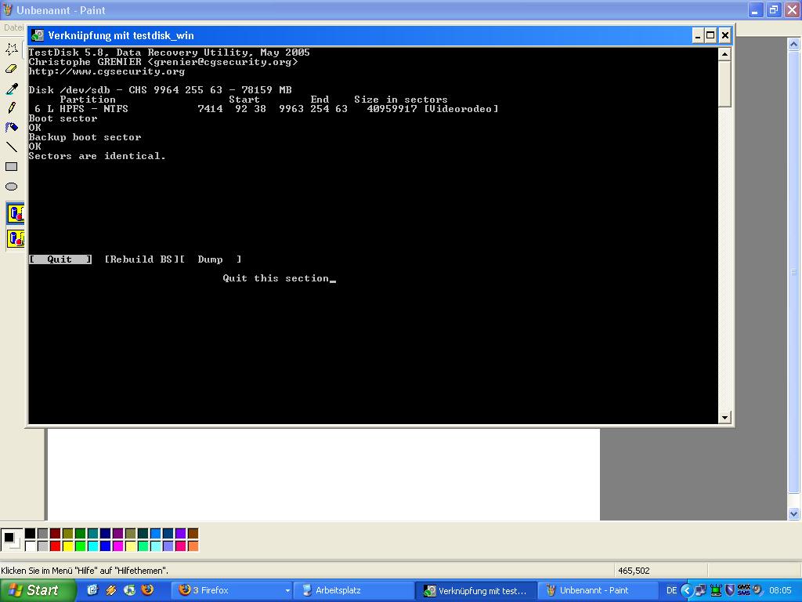The image size is (802, 602).
Task: Maximize the testdisk console window
Action: [710, 35]
